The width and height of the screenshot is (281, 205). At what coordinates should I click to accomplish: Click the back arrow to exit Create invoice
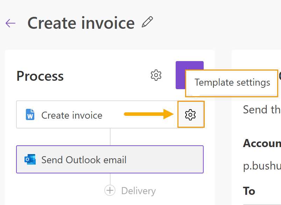point(11,23)
